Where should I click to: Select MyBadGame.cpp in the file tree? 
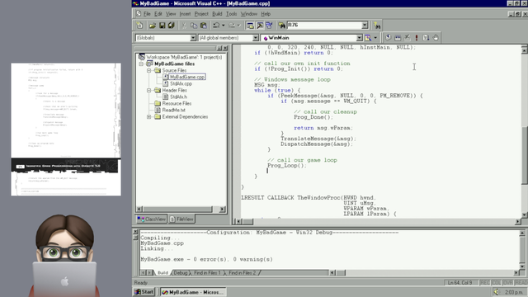coord(187,77)
